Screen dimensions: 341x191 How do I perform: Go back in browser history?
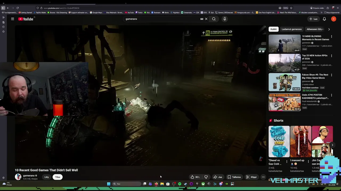click(8, 8)
